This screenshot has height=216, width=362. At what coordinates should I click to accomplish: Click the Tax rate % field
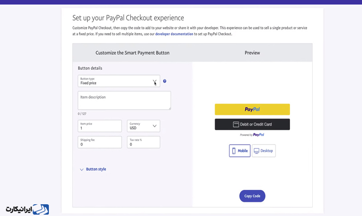click(143, 142)
